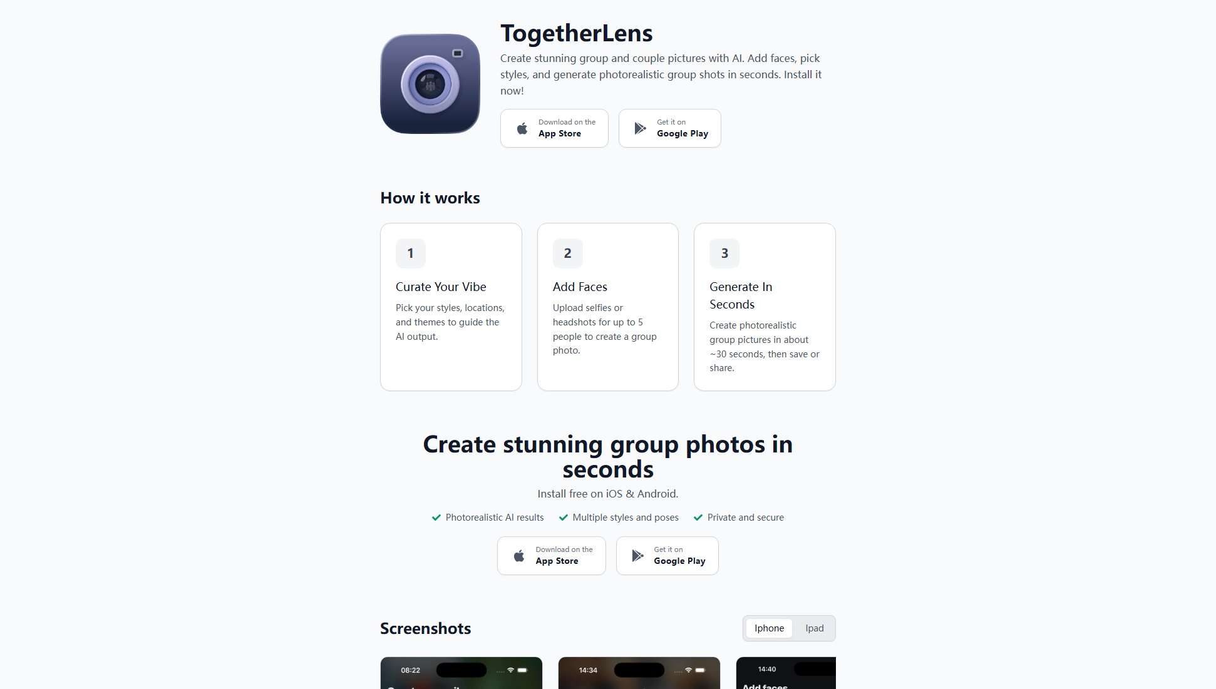
Task: Open the third screenshot showing 14:40
Action: point(786,673)
